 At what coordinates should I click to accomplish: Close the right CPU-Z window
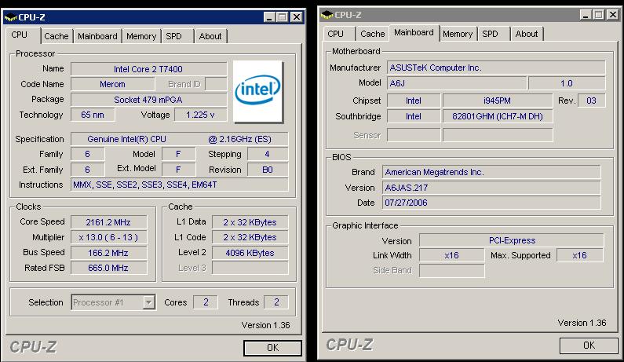click(612, 15)
